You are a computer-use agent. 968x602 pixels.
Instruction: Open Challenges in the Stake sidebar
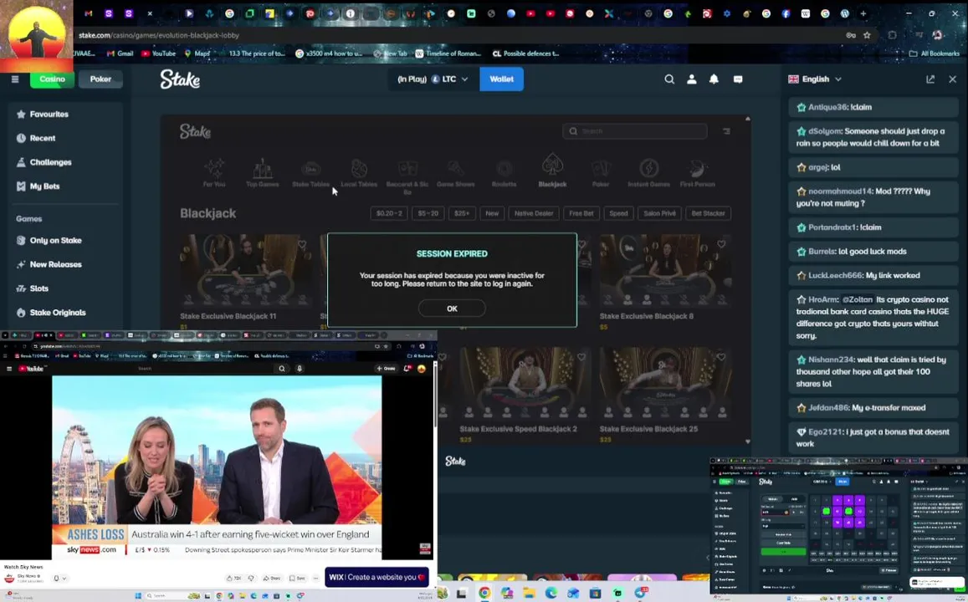tap(64, 162)
